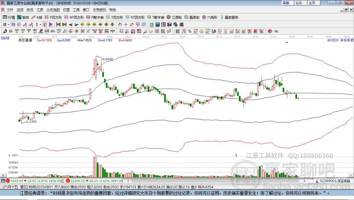354x200 pixels.
Task: Open the 板块 sector view
Action: [x=23, y=17]
